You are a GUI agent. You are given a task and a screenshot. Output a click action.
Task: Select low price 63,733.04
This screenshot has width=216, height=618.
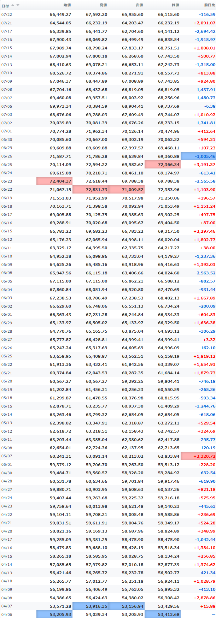click(x=133, y=256)
